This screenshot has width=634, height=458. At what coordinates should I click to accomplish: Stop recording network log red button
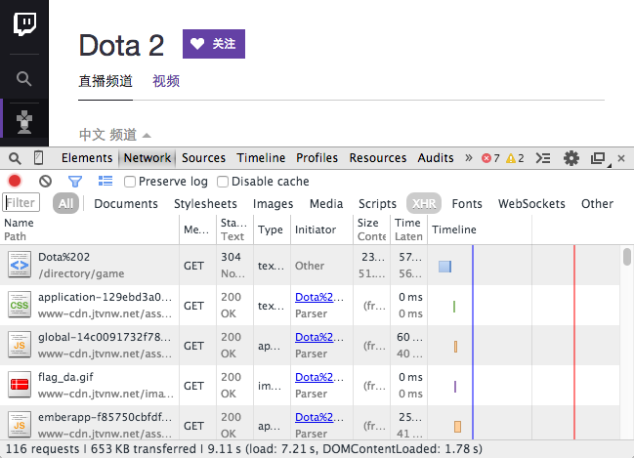pos(15,181)
